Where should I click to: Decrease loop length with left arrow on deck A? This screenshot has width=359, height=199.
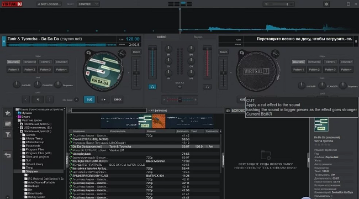click(x=26, y=99)
